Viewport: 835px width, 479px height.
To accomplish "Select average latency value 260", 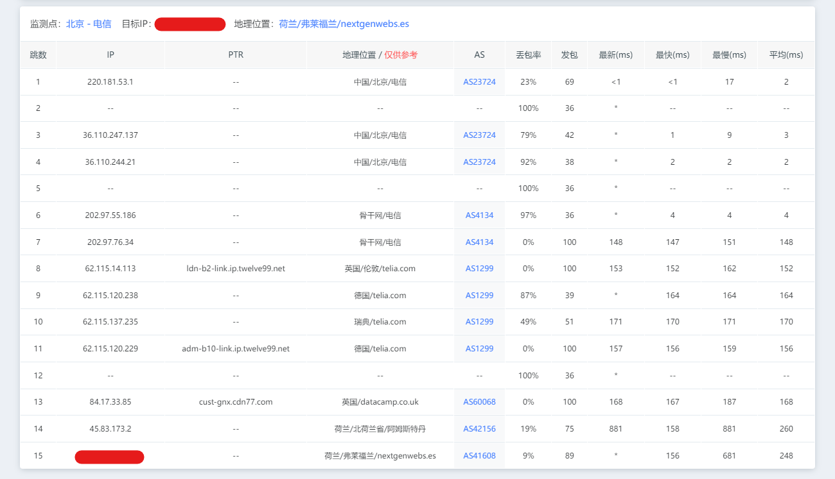I will pos(786,429).
